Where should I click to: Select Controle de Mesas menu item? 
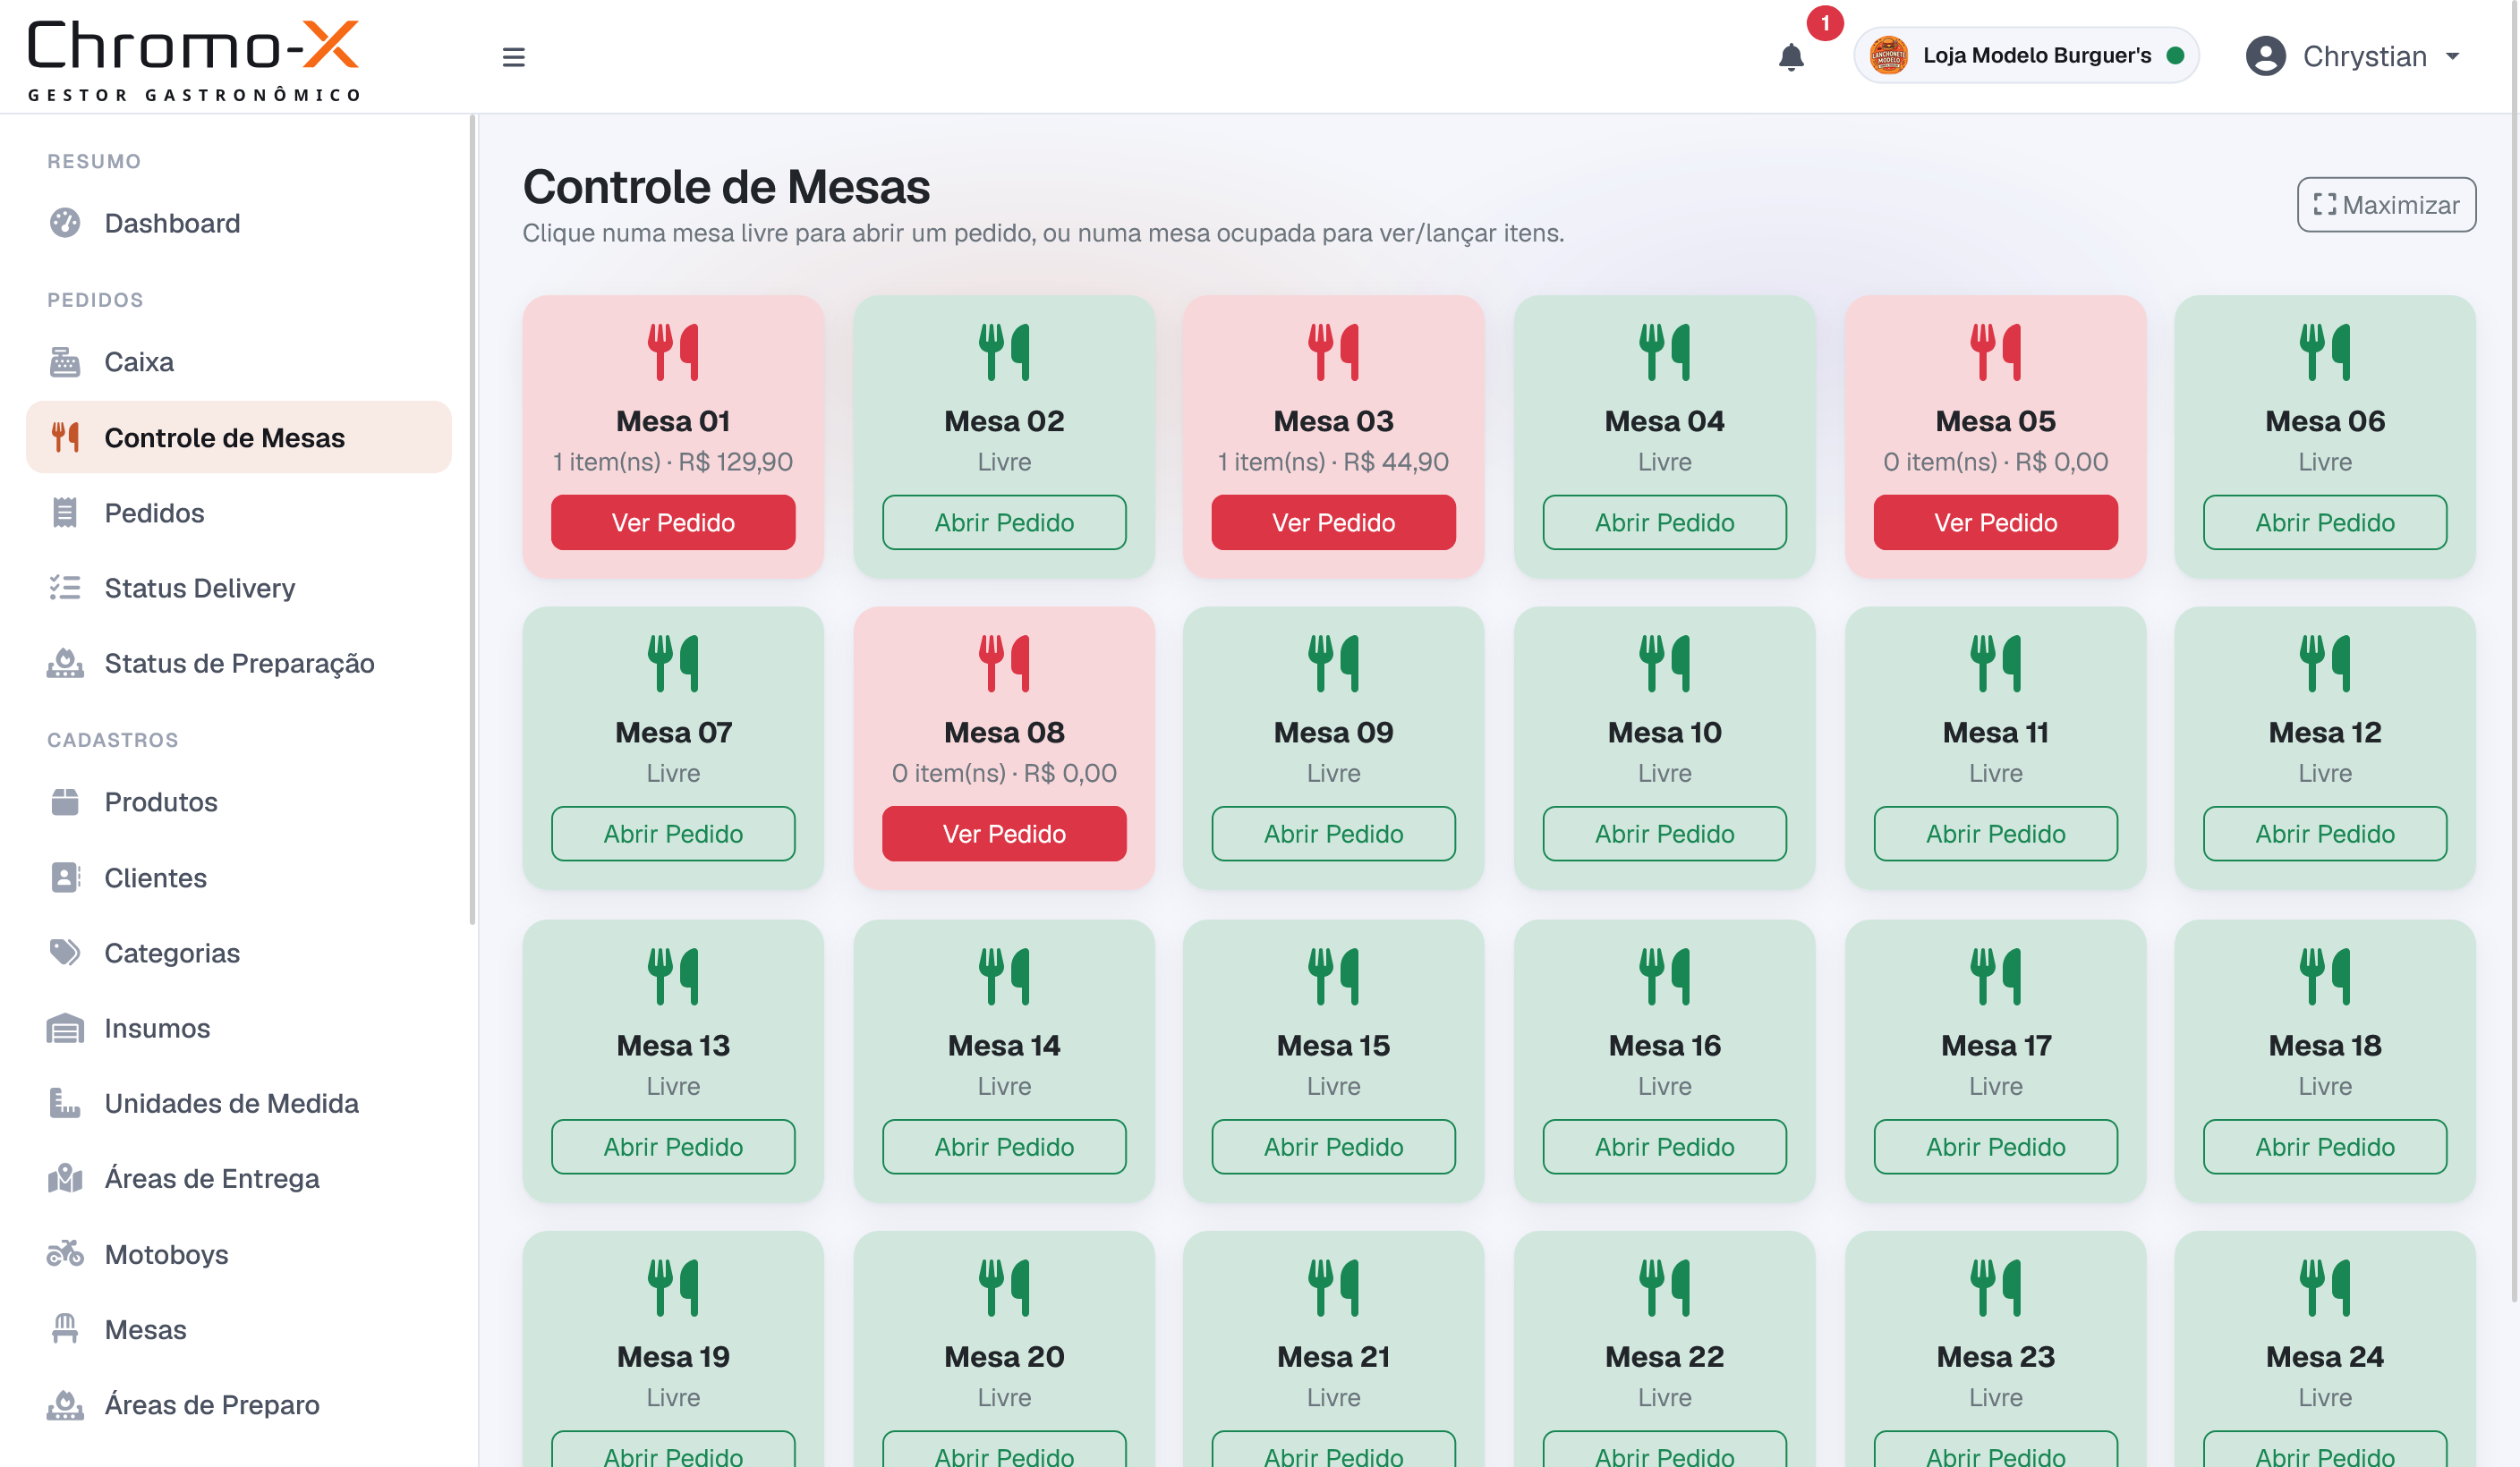(x=239, y=437)
